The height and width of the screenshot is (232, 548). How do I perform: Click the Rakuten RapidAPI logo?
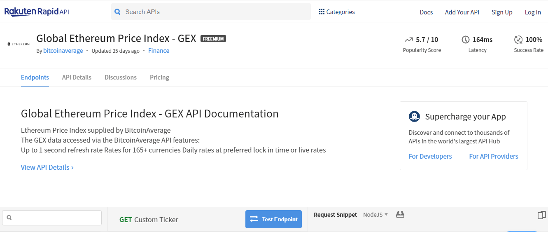37,12
